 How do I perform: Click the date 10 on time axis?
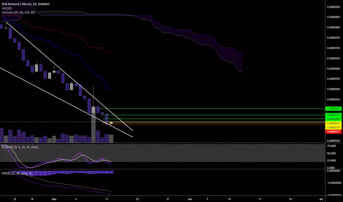[x=229, y=199]
